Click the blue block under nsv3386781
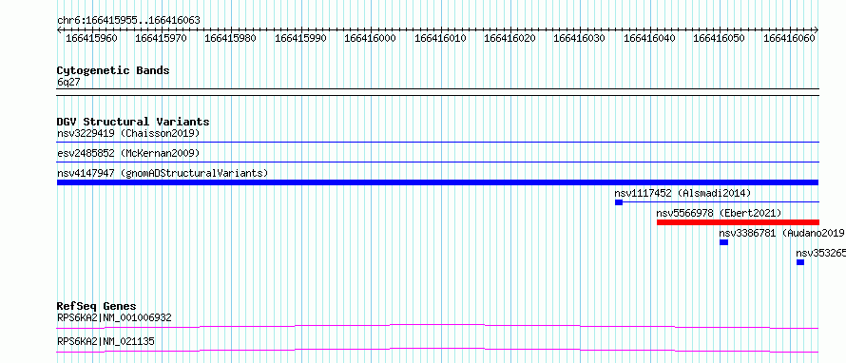 [724, 242]
